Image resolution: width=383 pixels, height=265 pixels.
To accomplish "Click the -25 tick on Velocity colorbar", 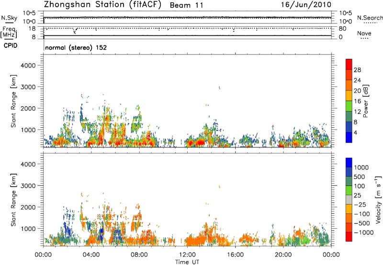I will click(x=360, y=204).
